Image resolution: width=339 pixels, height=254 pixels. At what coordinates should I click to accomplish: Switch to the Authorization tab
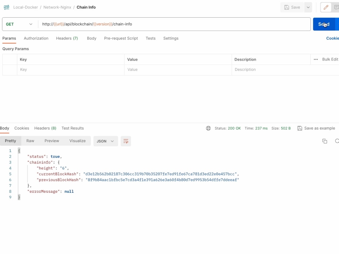[36, 38]
